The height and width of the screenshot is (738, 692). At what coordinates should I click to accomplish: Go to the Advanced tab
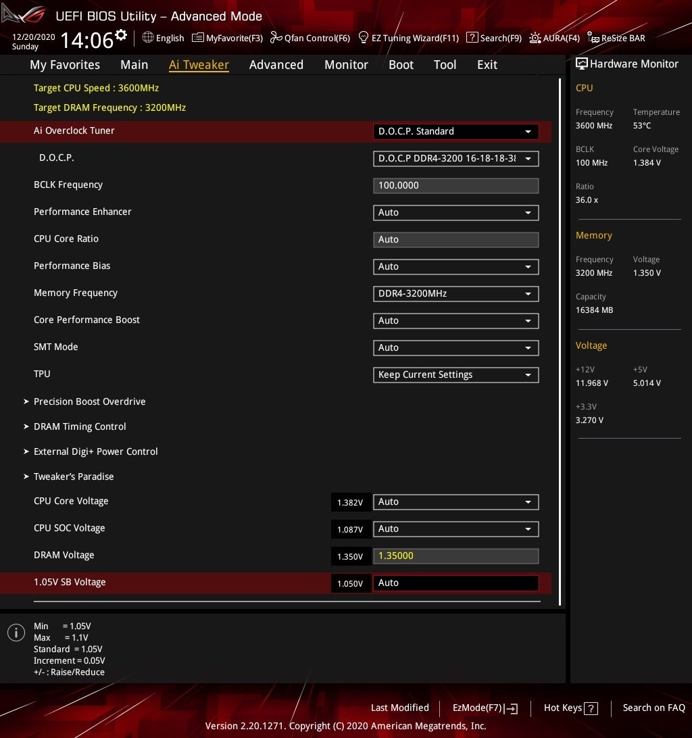click(x=276, y=65)
